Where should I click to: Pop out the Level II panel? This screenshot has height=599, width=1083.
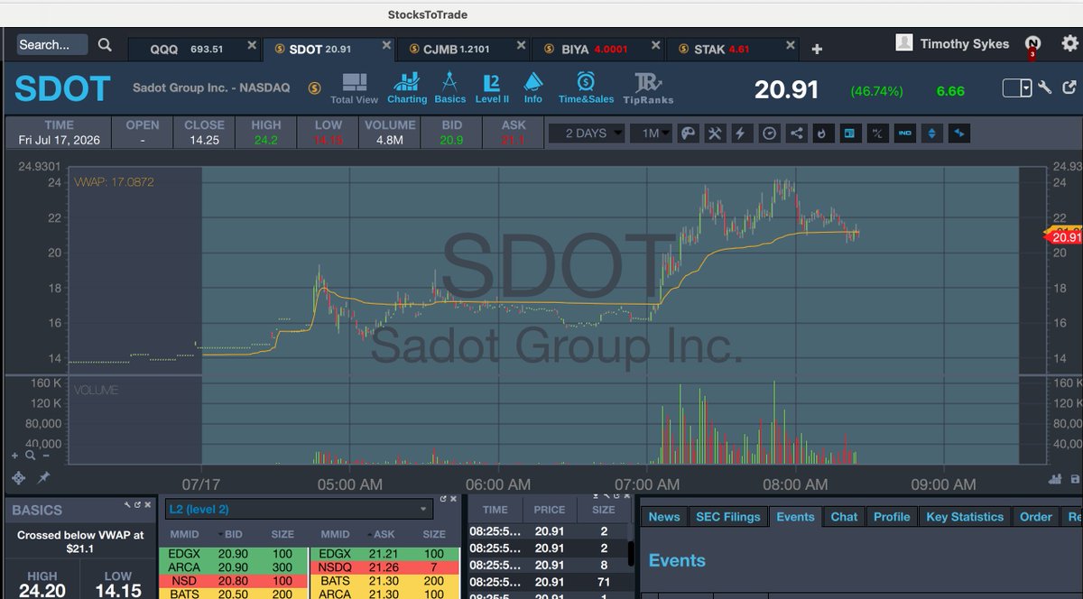(x=443, y=498)
